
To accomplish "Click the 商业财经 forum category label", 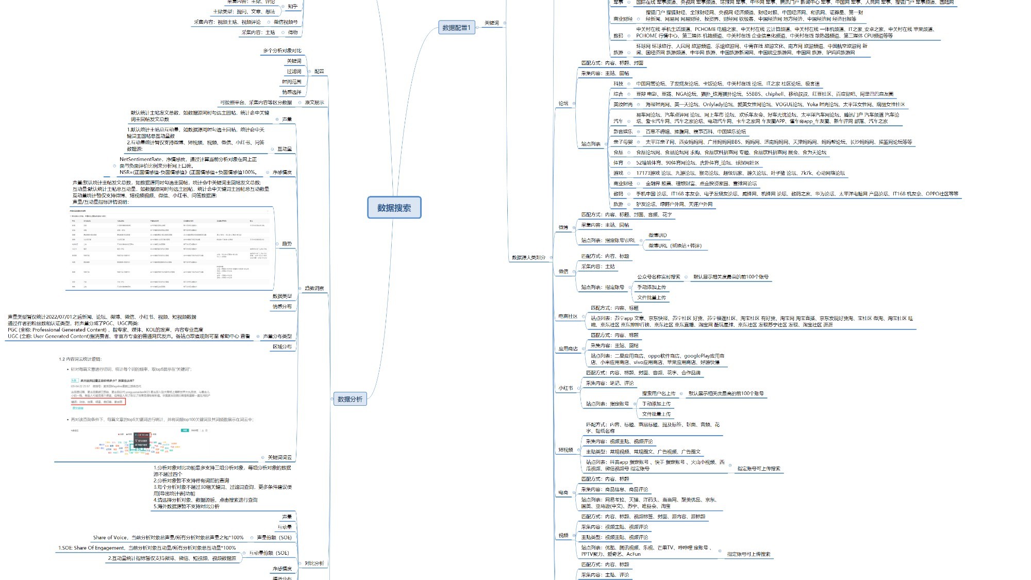I will pyautogui.click(x=623, y=184).
